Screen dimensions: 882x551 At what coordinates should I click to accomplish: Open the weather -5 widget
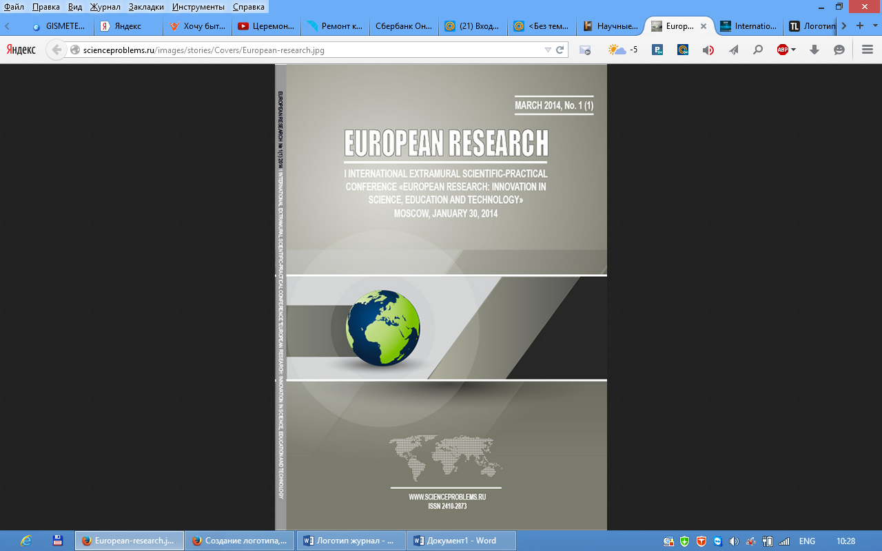[623, 50]
